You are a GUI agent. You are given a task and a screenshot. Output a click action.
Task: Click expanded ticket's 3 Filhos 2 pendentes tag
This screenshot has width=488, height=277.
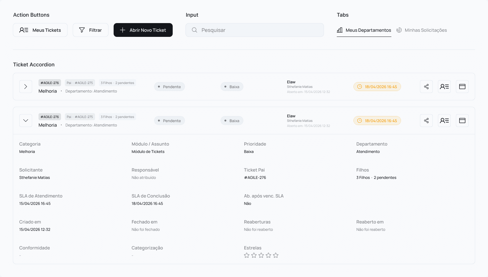118,117
